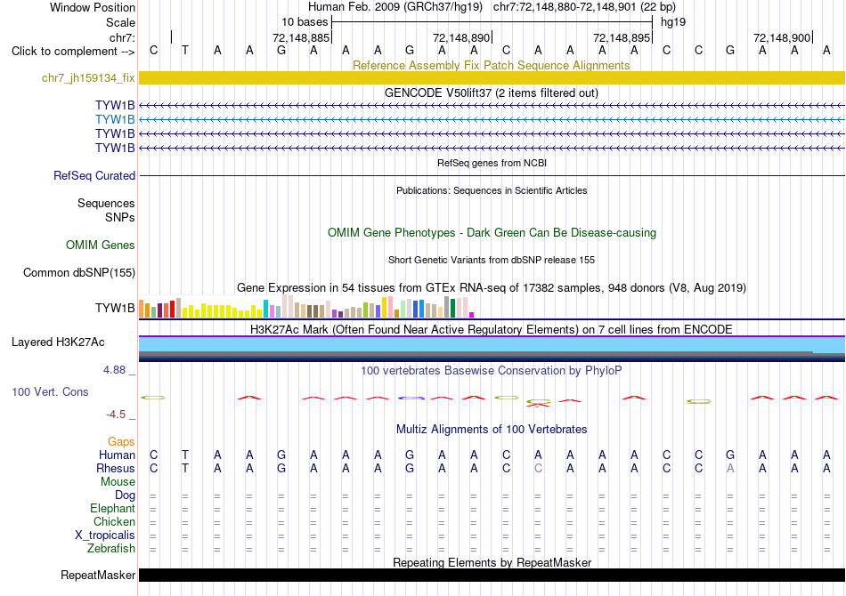The width and height of the screenshot is (846, 596).
Task: Click the Human species label
Action: (117, 455)
